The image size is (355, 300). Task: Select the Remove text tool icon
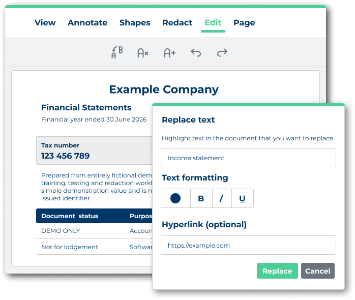pyautogui.click(x=143, y=53)
